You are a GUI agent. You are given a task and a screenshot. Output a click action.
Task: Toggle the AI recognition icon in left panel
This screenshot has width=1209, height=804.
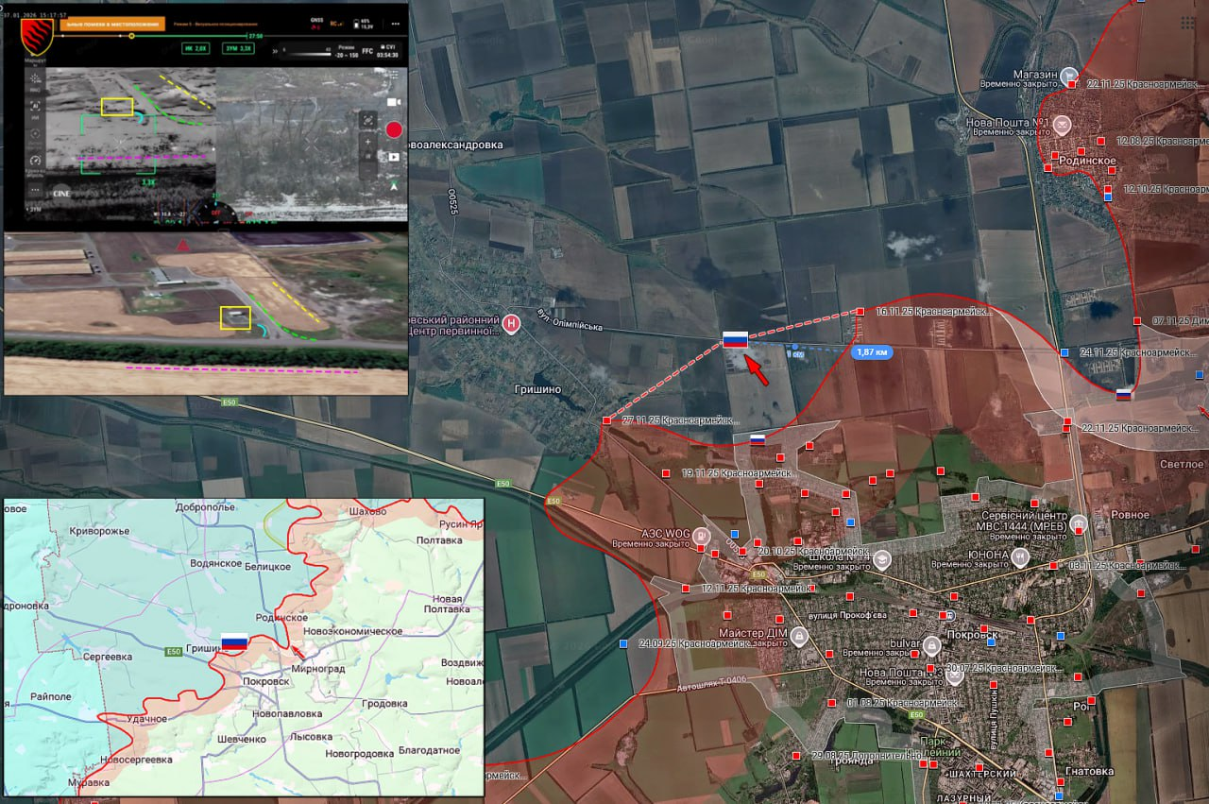pyautogui.click(x=36, y=107)
